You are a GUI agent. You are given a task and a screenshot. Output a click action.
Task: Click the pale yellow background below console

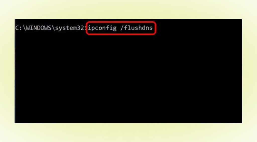[128, 133]
